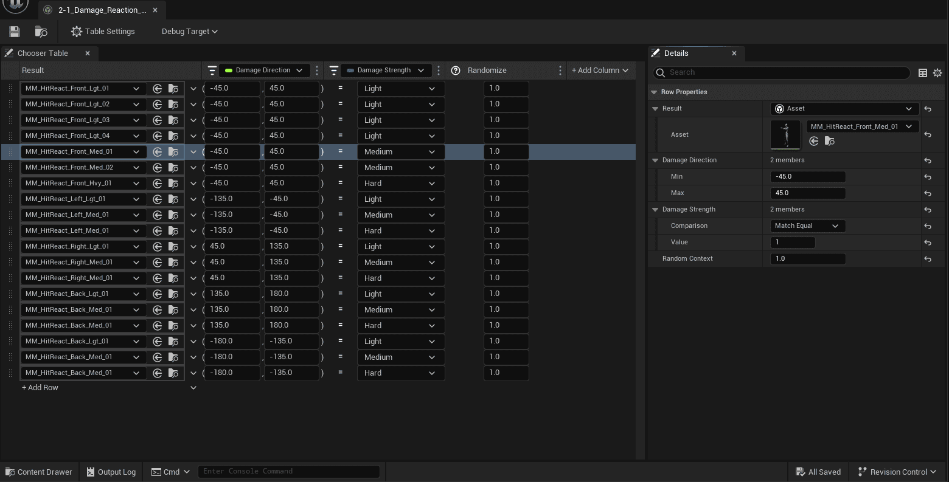Switch to the Chooser Table tab
Viewport: 949px width, 482px height.
(43, 53)
